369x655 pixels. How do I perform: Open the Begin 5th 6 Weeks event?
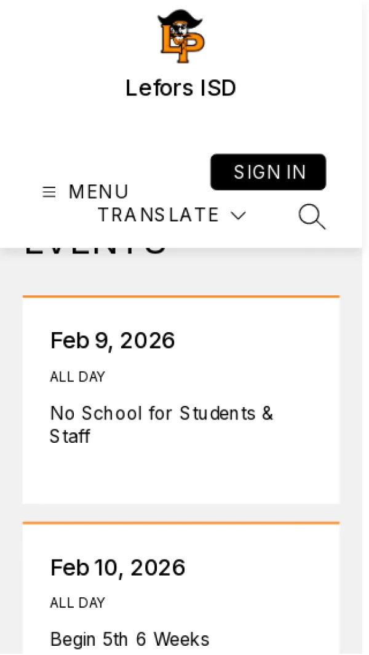coord(130,639)
